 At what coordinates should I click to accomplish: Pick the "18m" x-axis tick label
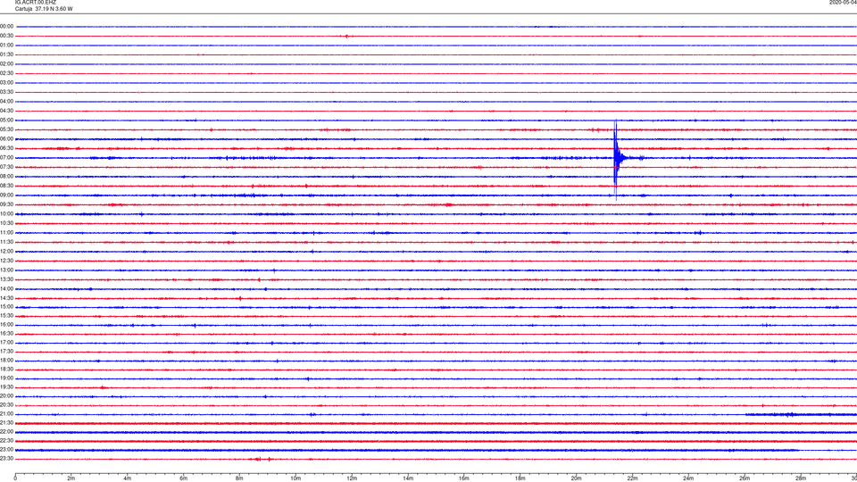point(520,478)
